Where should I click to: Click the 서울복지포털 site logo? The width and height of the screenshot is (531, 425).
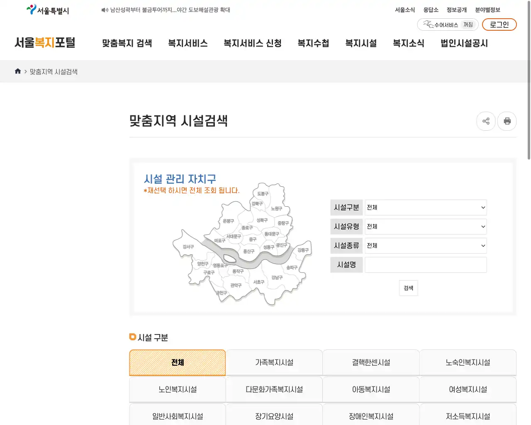(x=45, y=43)
